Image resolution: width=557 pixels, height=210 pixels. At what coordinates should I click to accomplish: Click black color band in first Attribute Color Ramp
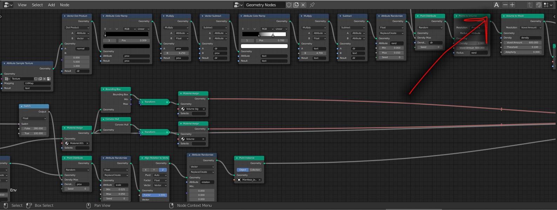tap(126, 35)
